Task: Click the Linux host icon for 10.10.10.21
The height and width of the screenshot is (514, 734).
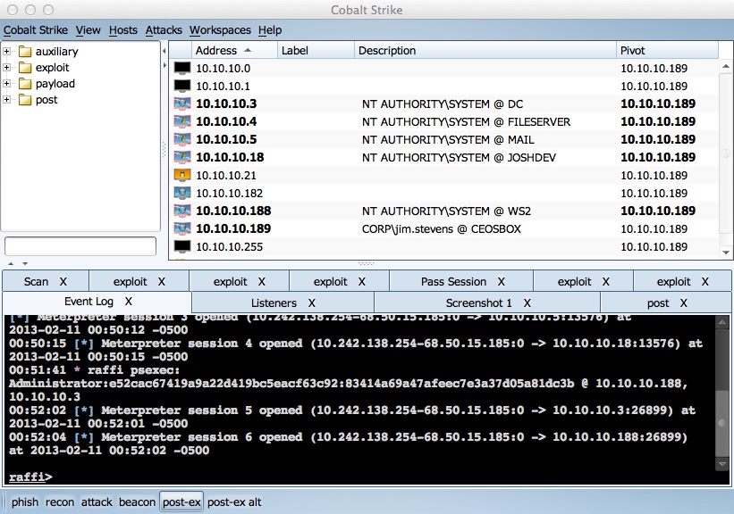Action: (x=182, y=175)
